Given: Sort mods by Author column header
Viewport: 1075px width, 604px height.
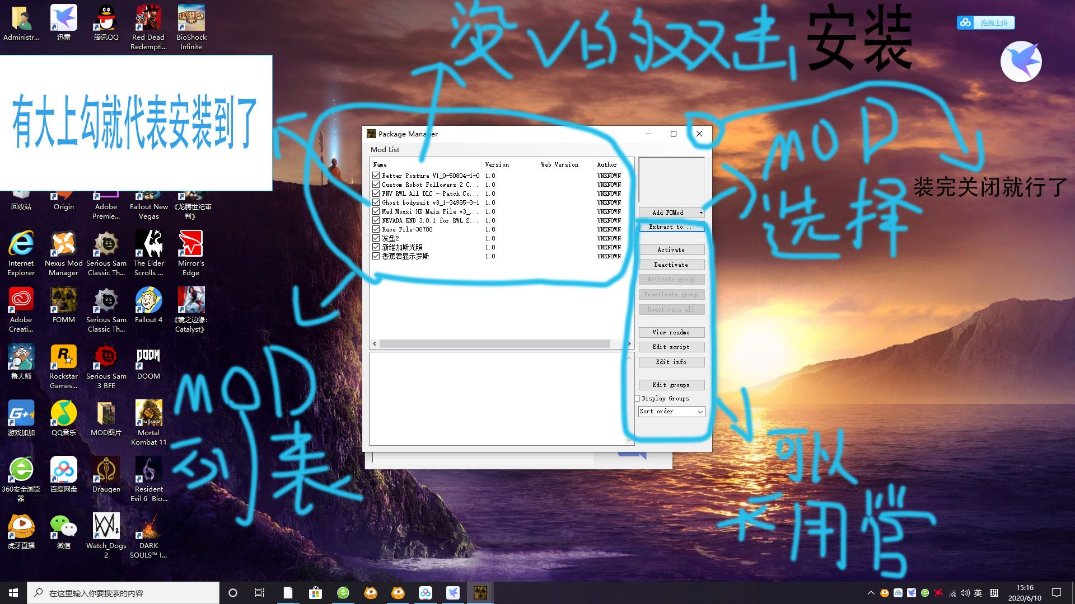Looking at the screenshot, I should click(x=607, y=164).
